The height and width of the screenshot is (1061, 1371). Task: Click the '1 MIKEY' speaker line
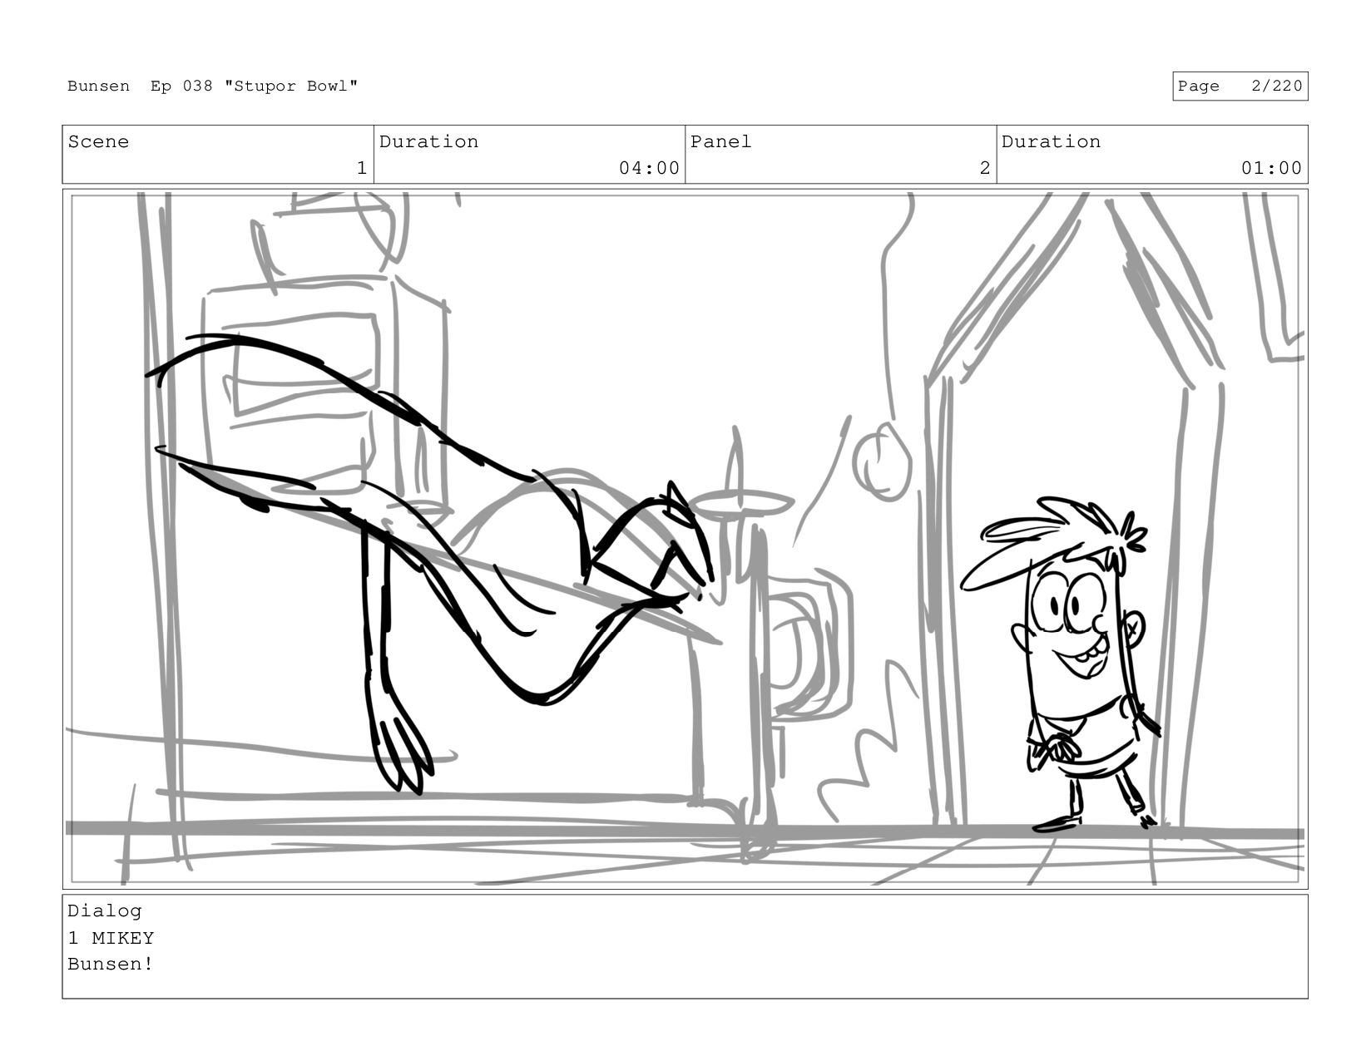(111, 938)
